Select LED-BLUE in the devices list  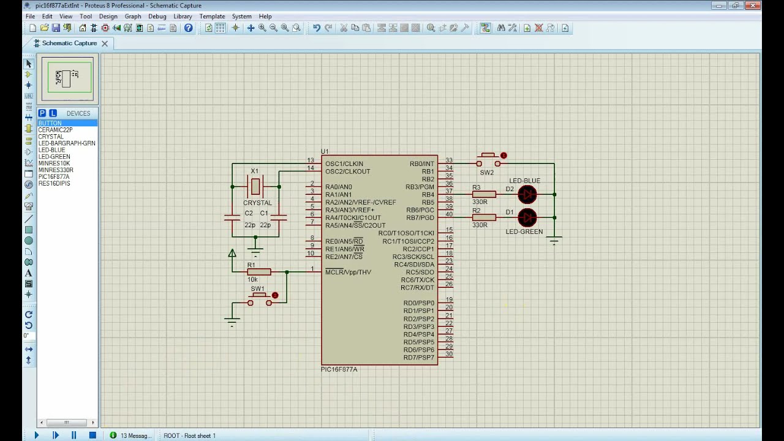[67, 150]
